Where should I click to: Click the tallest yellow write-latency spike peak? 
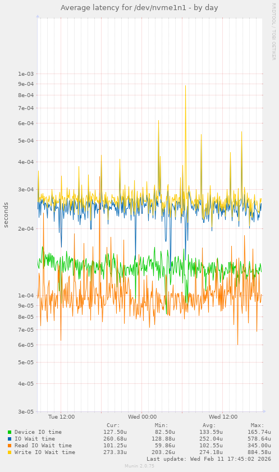click(185, 86)
